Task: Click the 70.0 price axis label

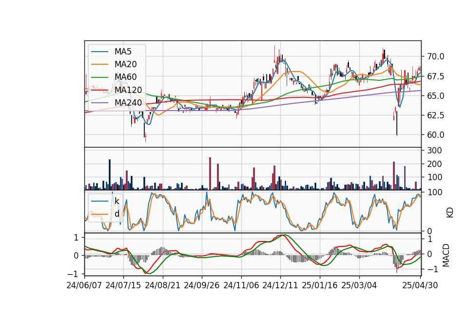Action: click(x=436, y=56)
